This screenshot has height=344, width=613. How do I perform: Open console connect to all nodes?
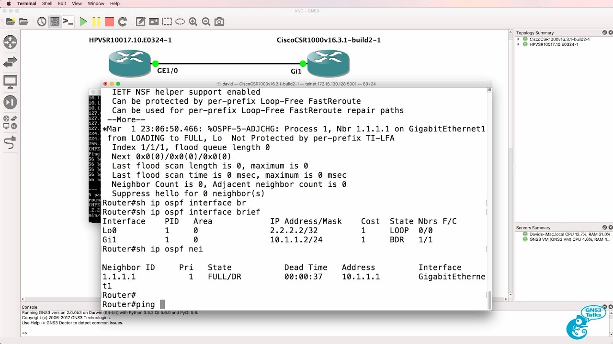coord(68,21)
